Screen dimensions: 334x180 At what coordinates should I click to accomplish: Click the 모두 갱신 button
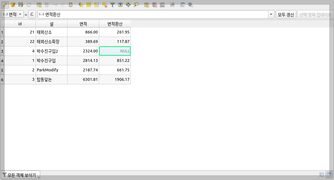286,15
